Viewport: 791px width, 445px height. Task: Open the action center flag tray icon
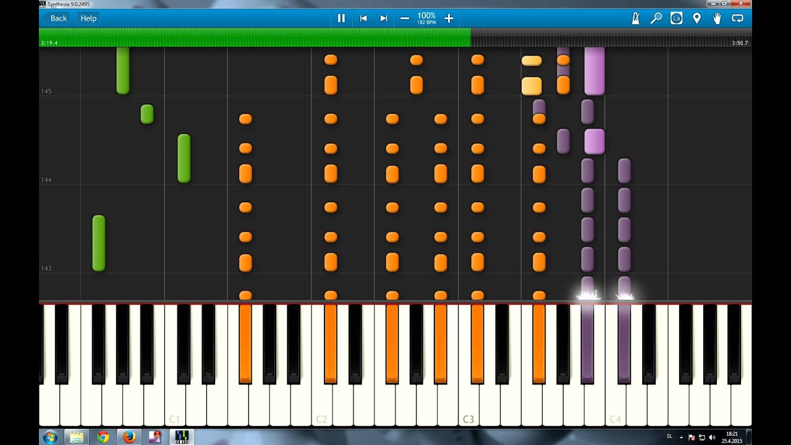692,438
